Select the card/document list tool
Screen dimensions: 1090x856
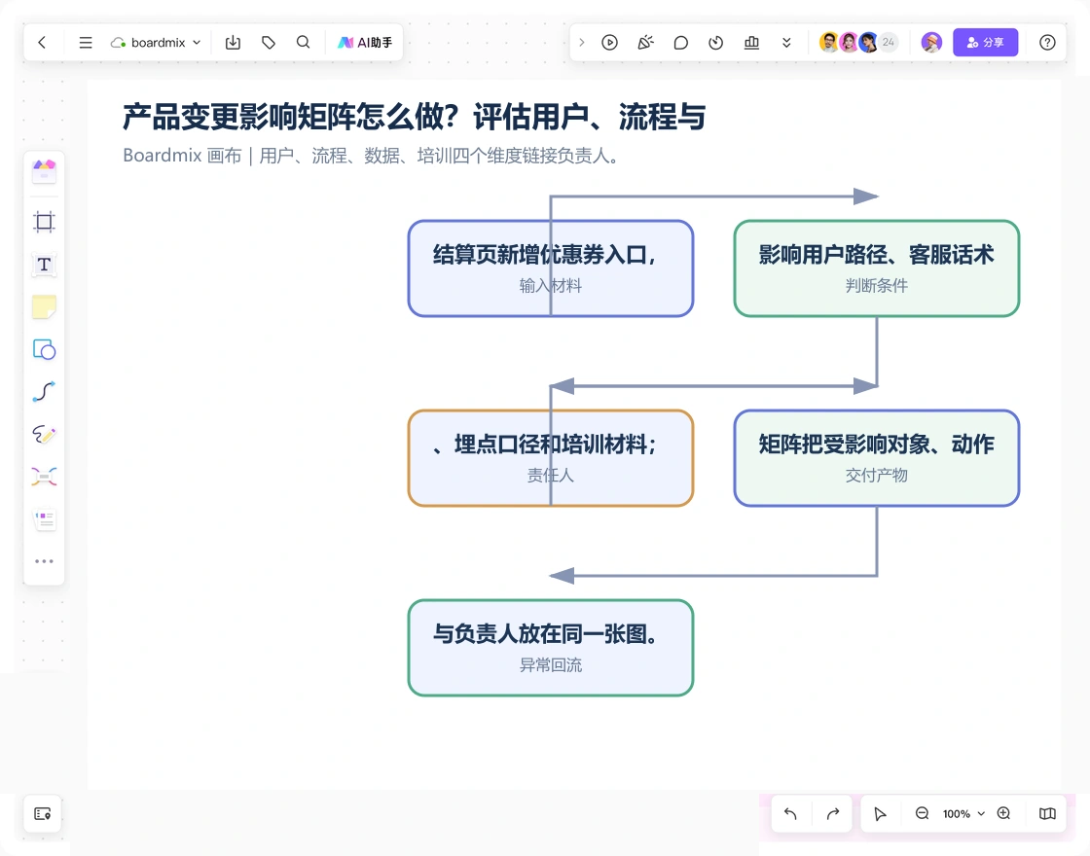coord(44,519)
